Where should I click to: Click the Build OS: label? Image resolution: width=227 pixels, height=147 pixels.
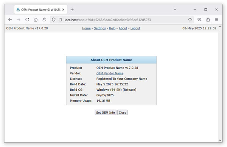[77, 90]
